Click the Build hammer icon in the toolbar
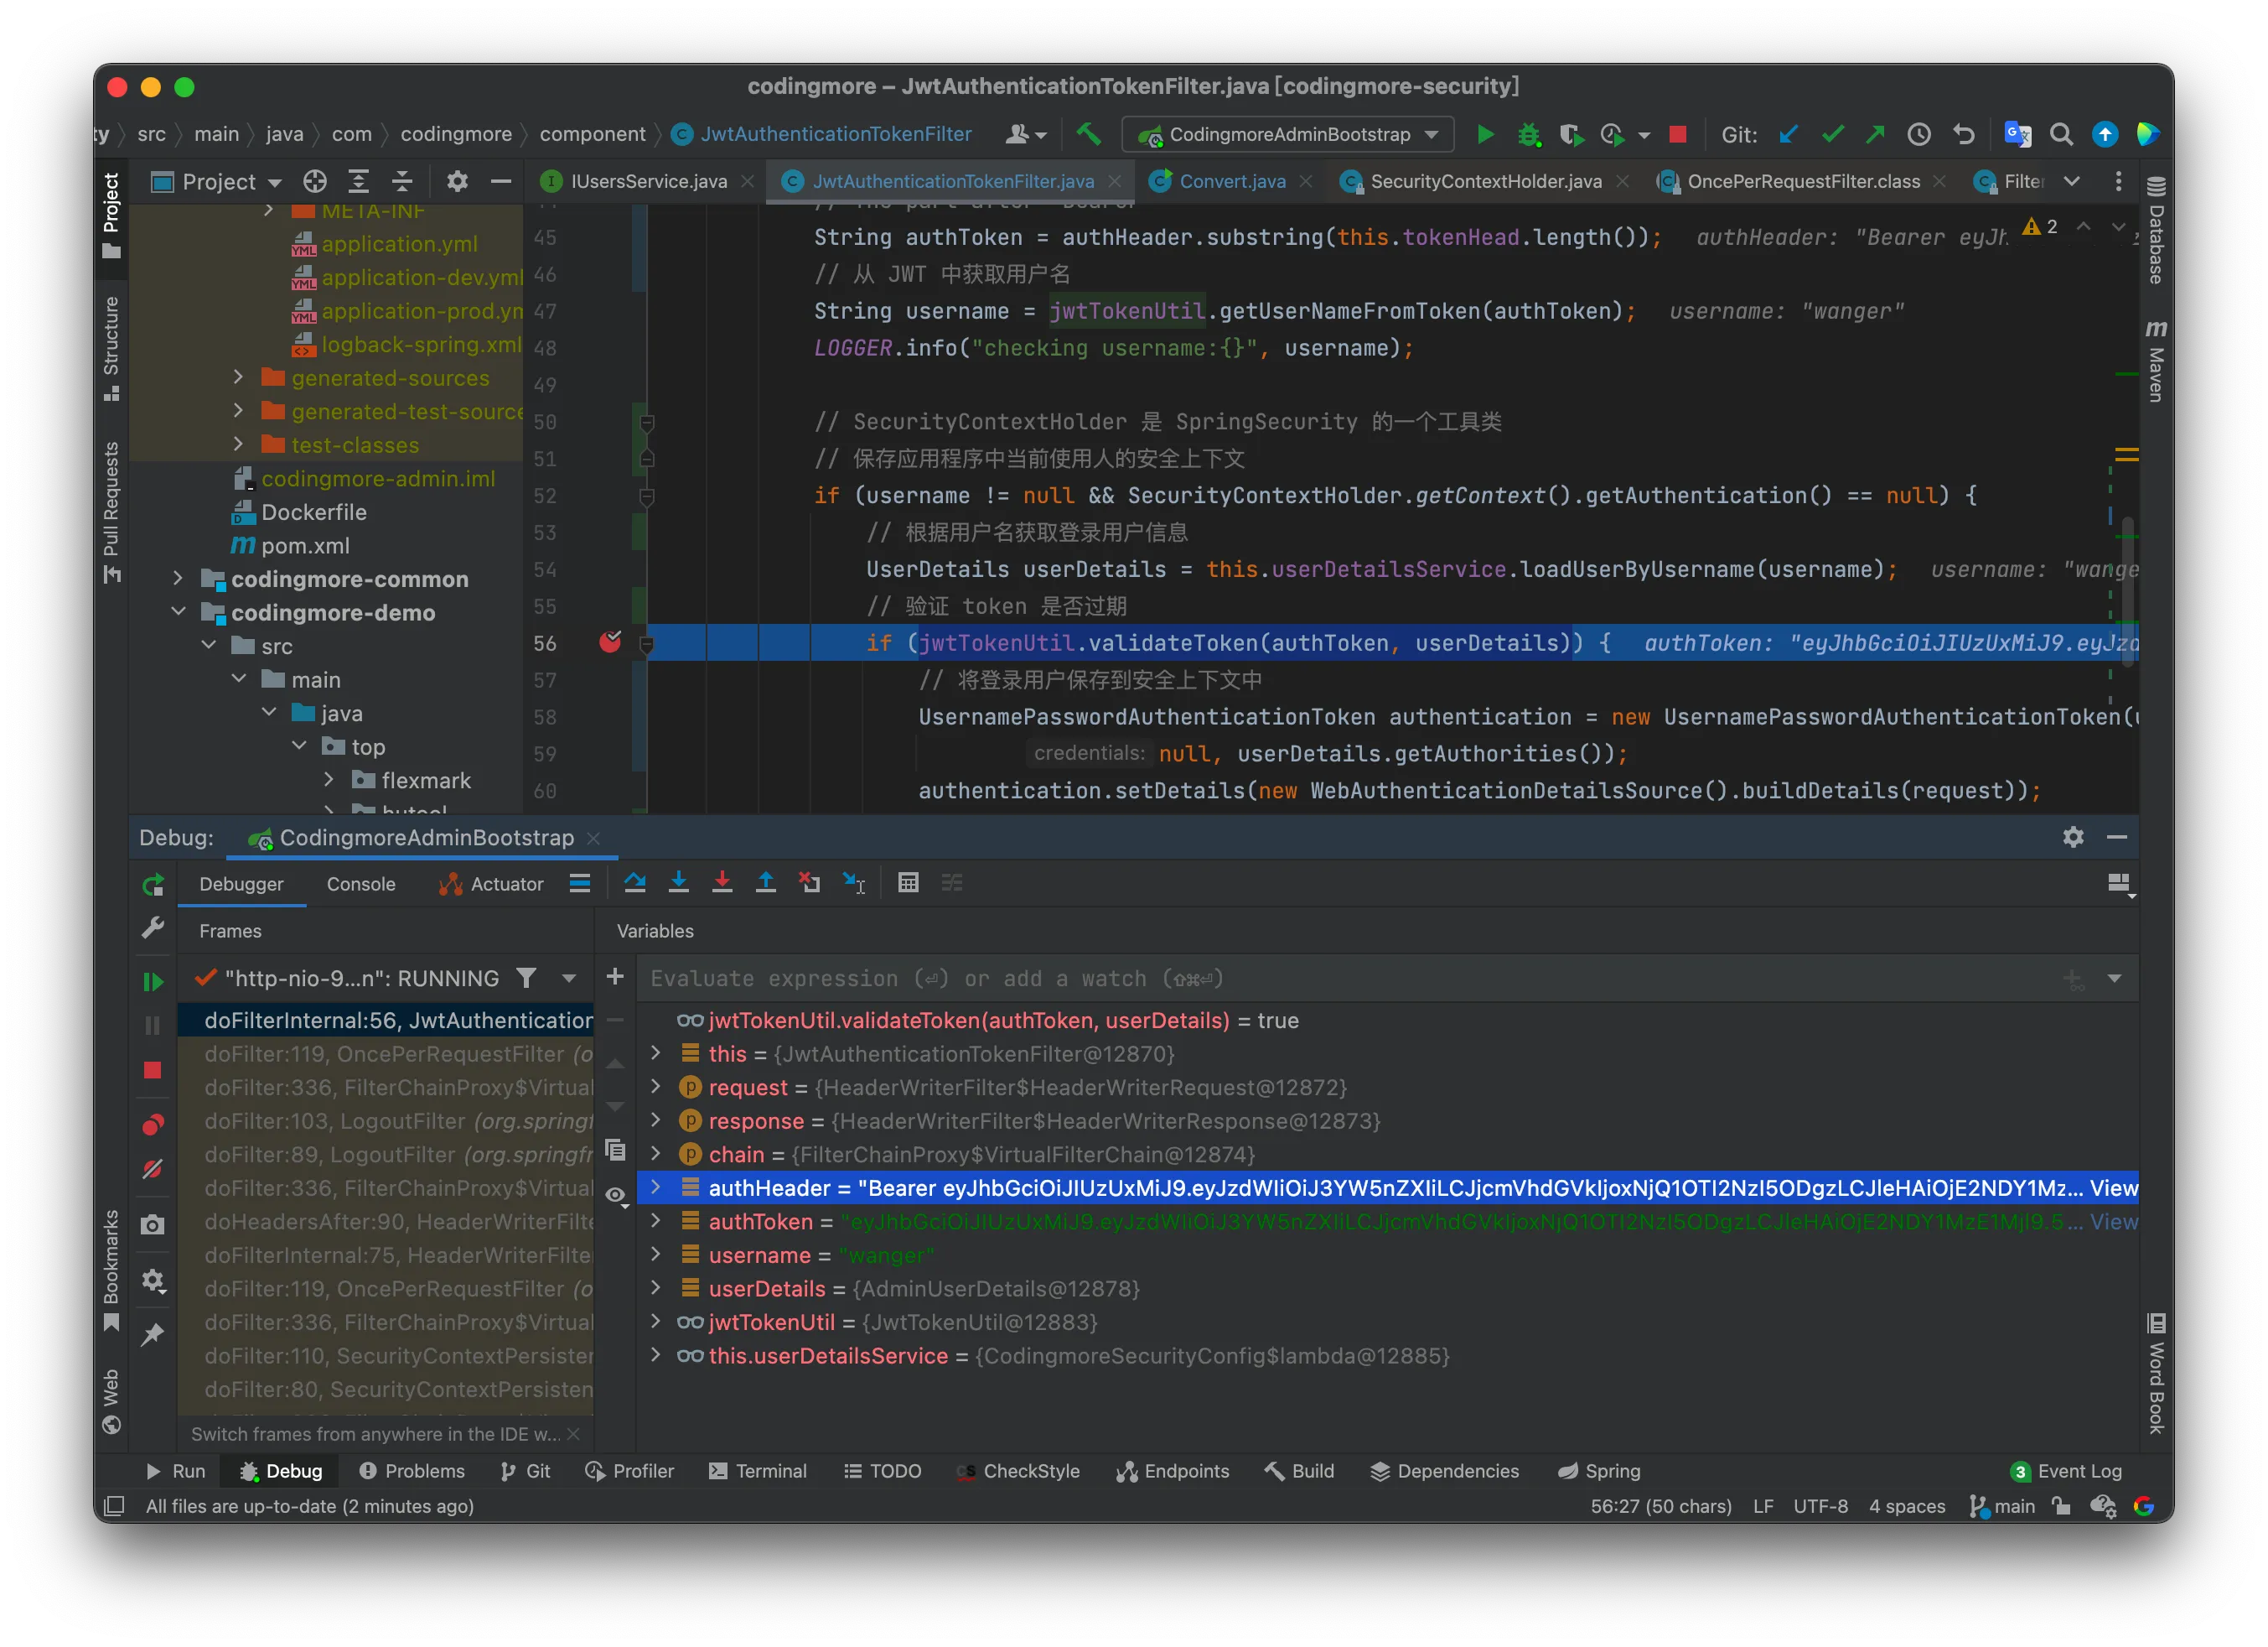Screen dimensions: 2268x1647 pyautogui.click(x=1088, y=134)
